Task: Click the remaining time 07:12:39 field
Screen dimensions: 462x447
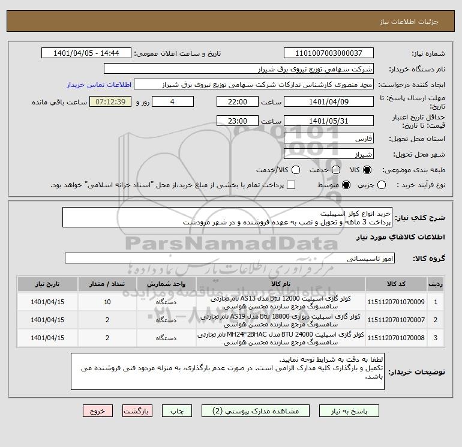Action: (110, 101)
